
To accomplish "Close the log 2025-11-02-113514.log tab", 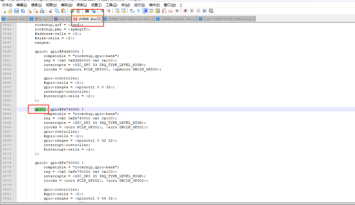I will click(x=253, y=19).
